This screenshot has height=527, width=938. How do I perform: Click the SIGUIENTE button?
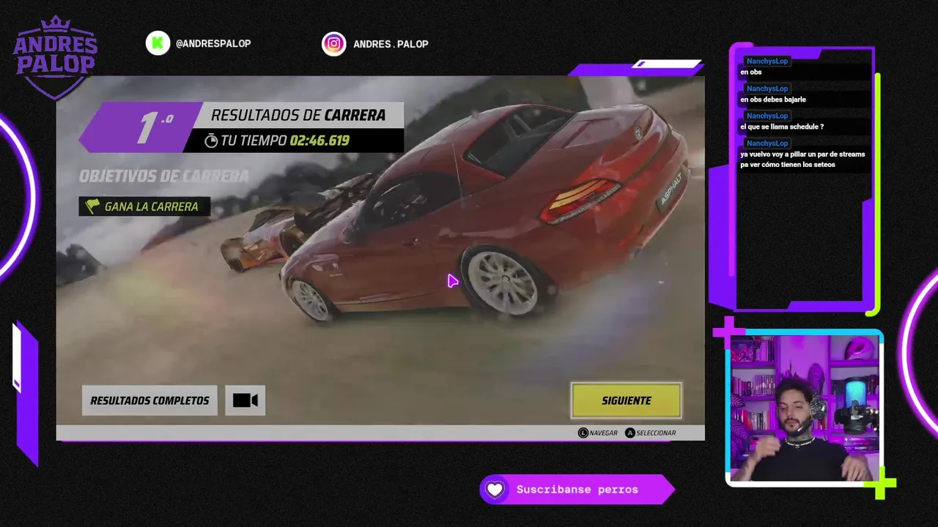coord(627,400)
